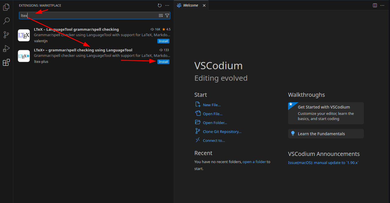Click the ltex-plus publisher name
The image size is (390, 203).
tap(41, 62)
